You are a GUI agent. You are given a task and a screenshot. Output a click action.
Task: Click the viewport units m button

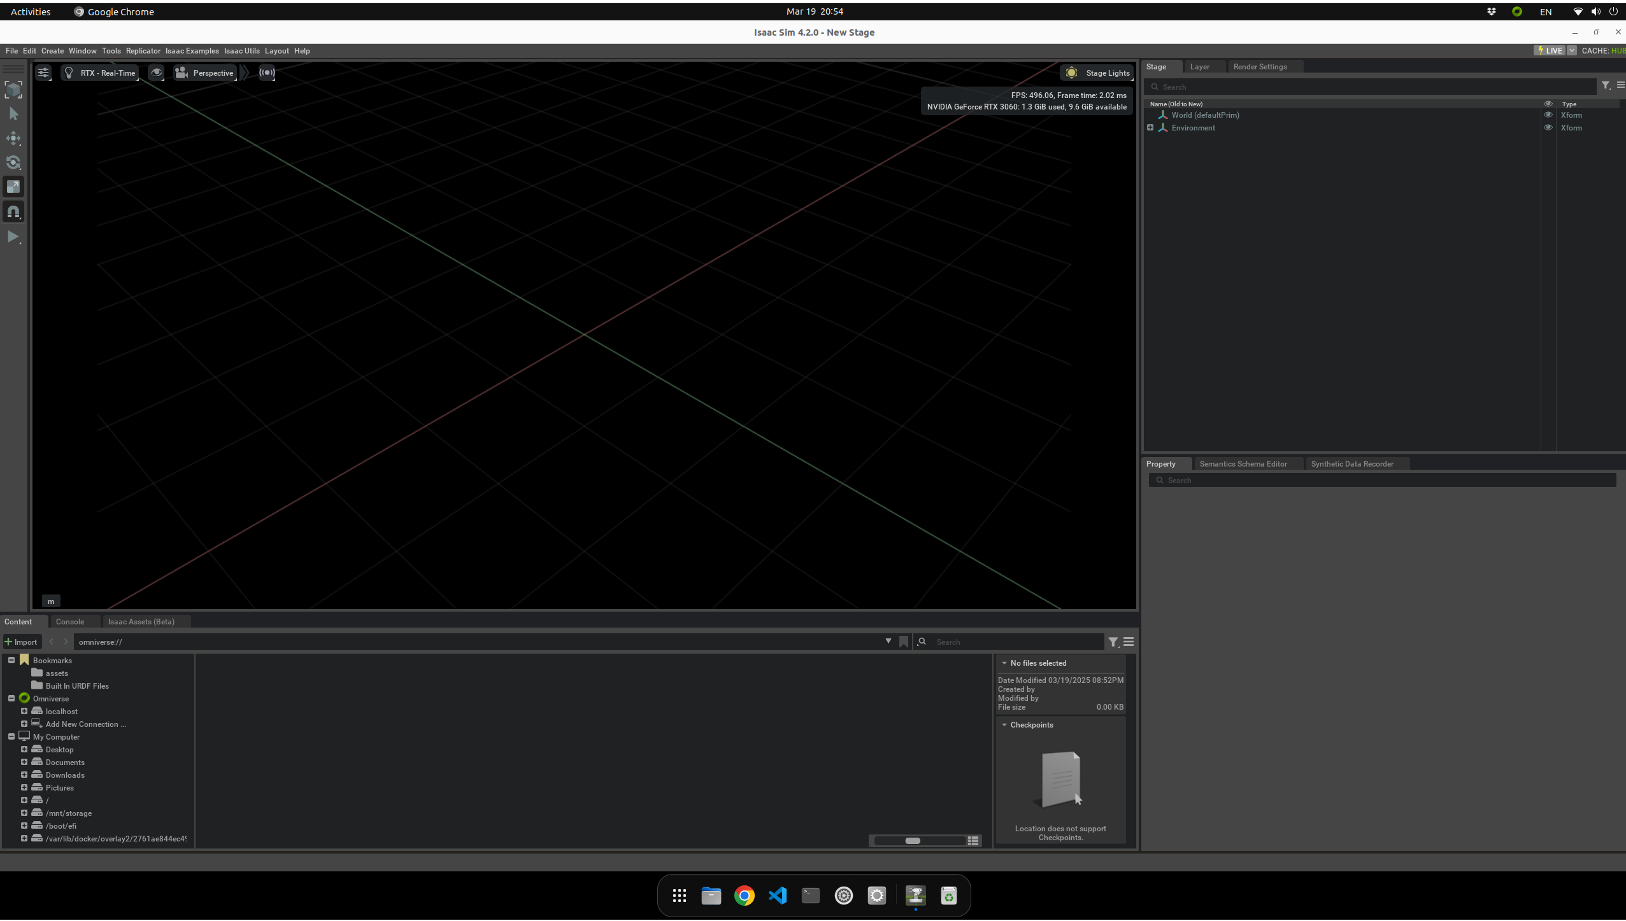pyautogui.click(x=51, y=601)
